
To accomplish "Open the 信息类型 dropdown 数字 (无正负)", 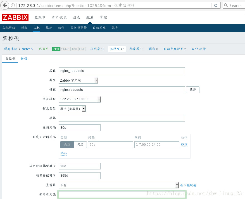I will pos(72,109).
